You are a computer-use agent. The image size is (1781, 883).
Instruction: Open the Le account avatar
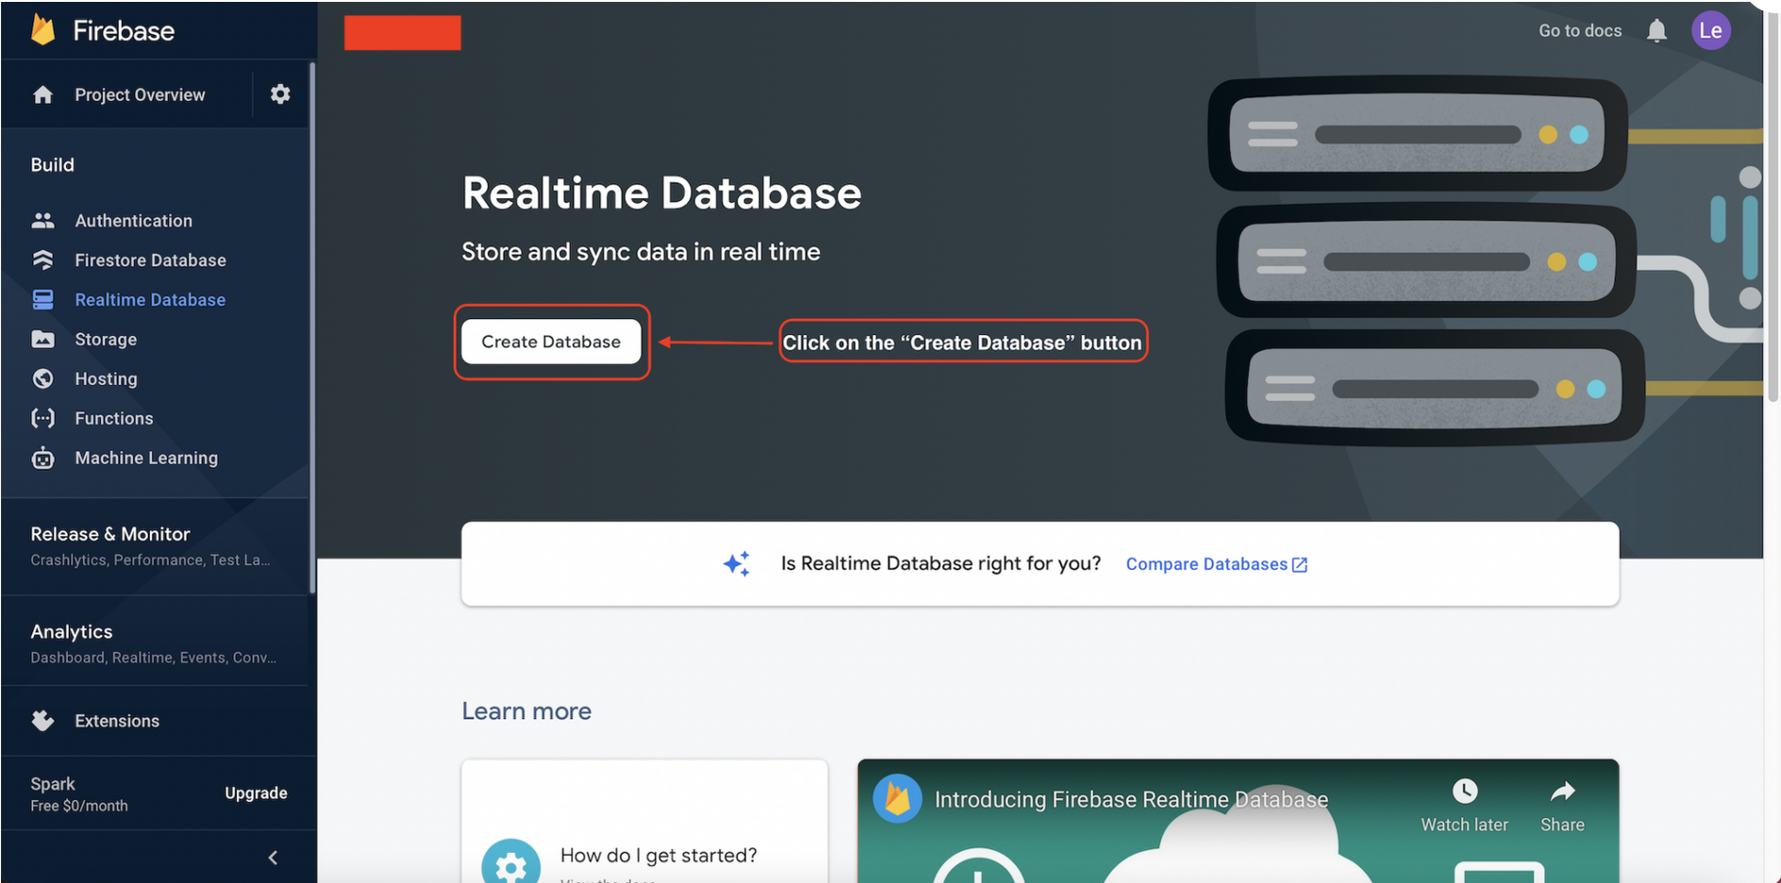coord(1710,30)
